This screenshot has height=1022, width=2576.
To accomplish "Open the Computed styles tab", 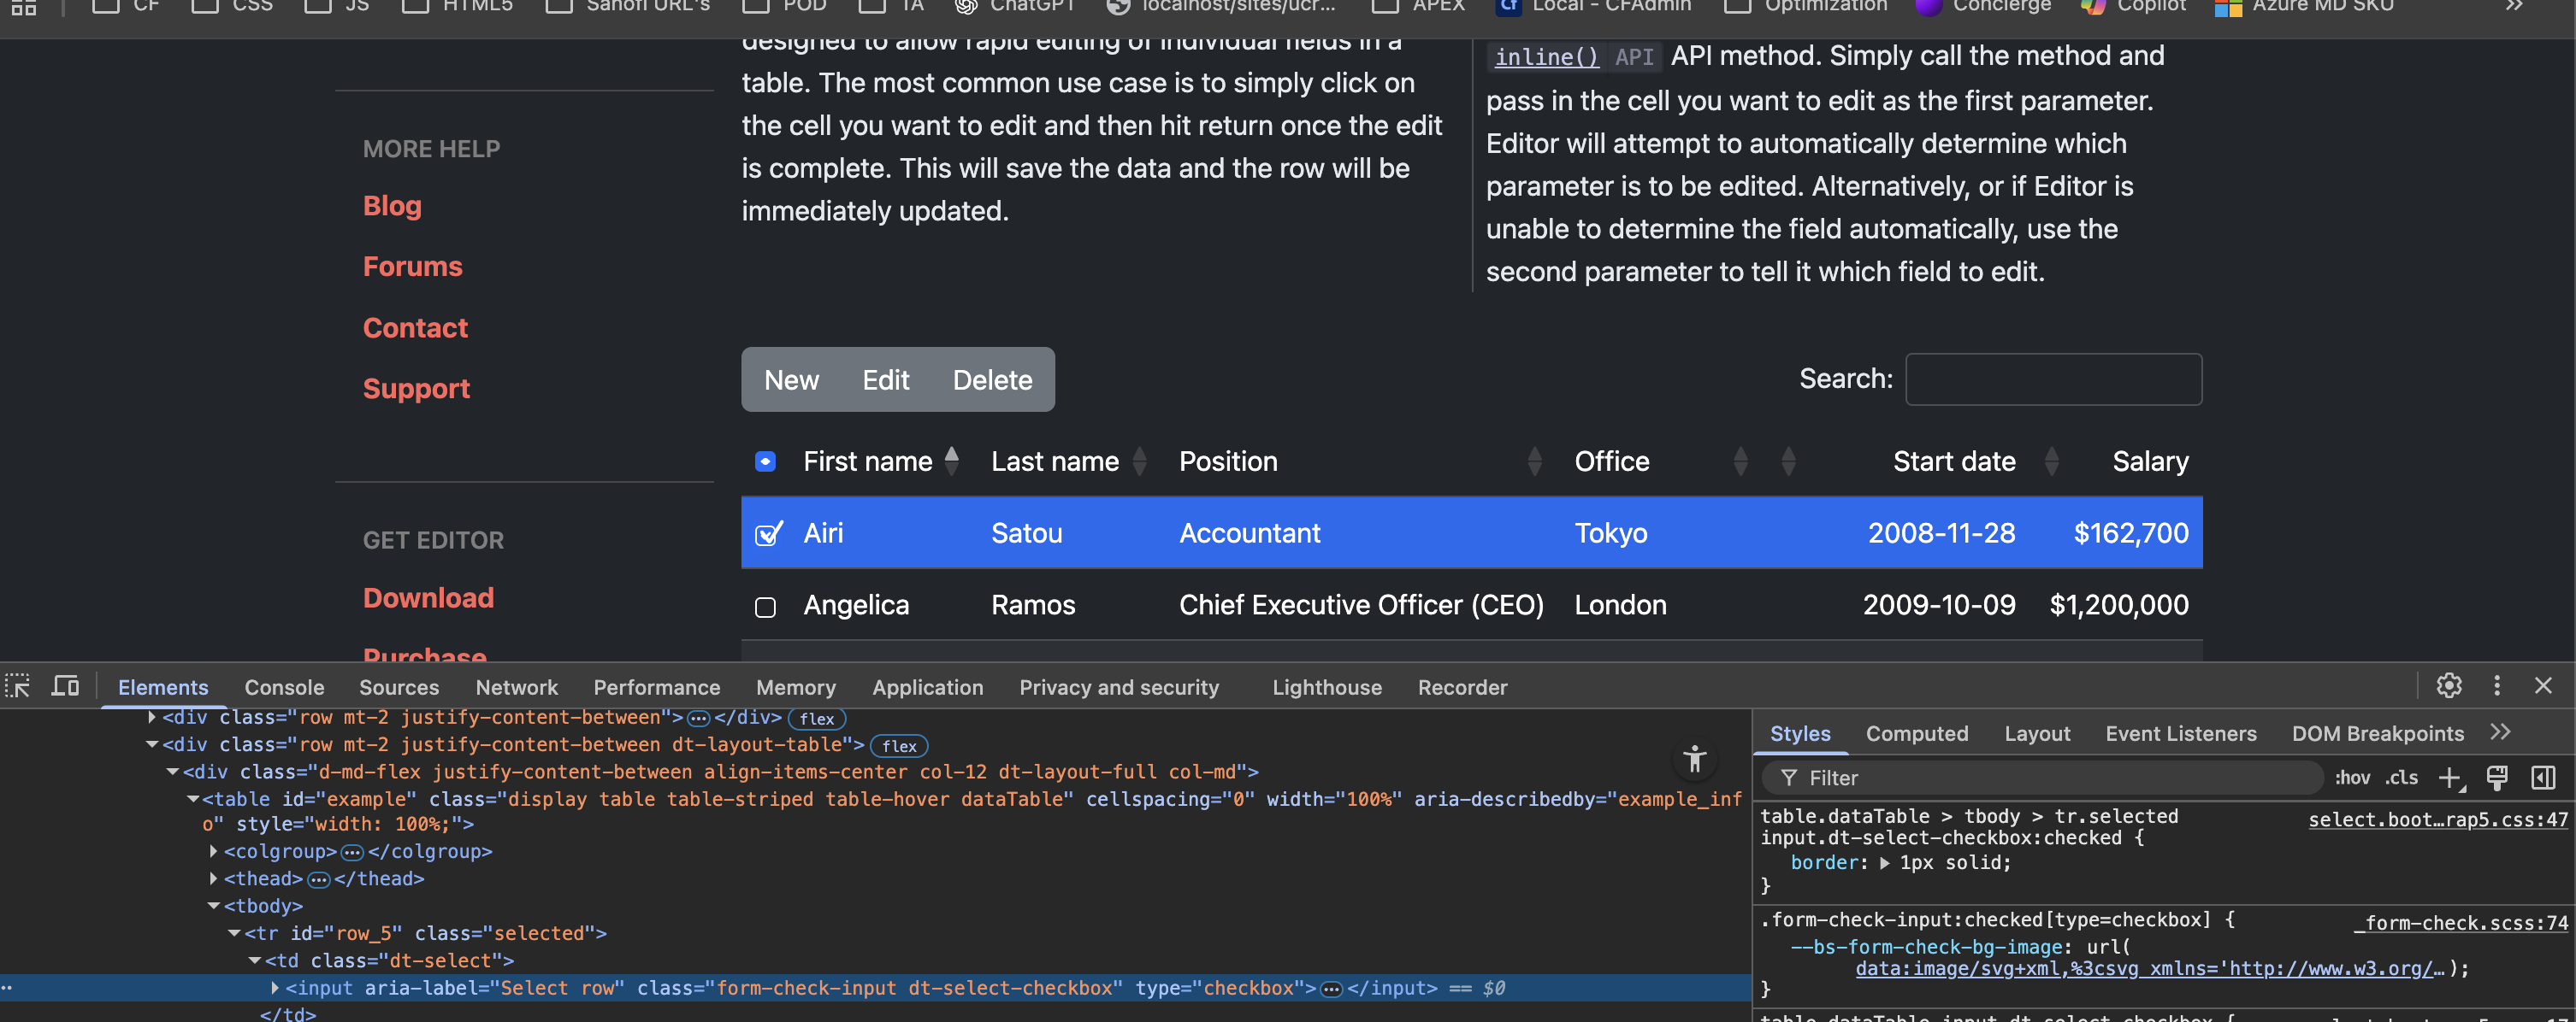I will pos(1916,733).
